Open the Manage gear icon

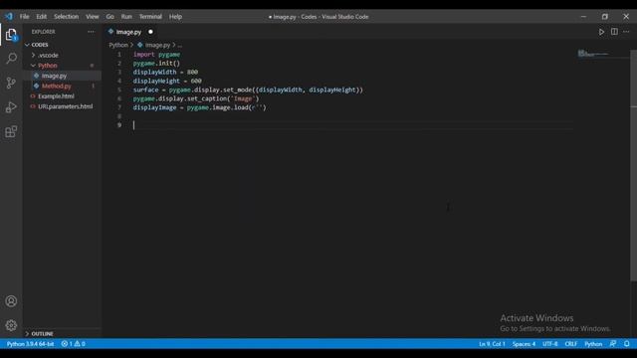click(11, 325)
